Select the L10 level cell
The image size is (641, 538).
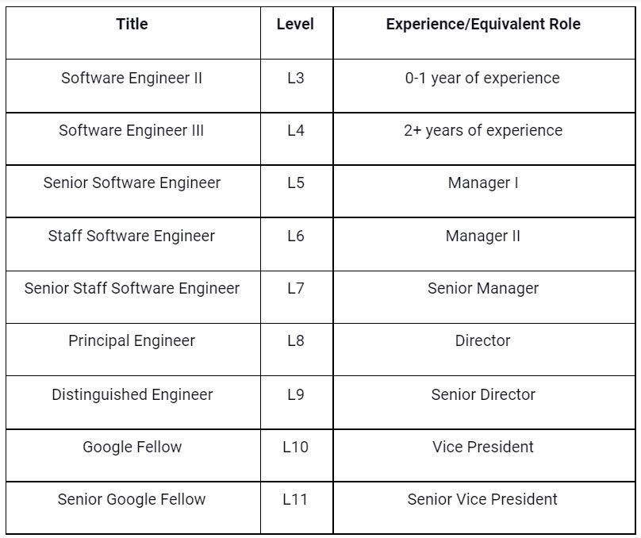[x=295, y=448]
